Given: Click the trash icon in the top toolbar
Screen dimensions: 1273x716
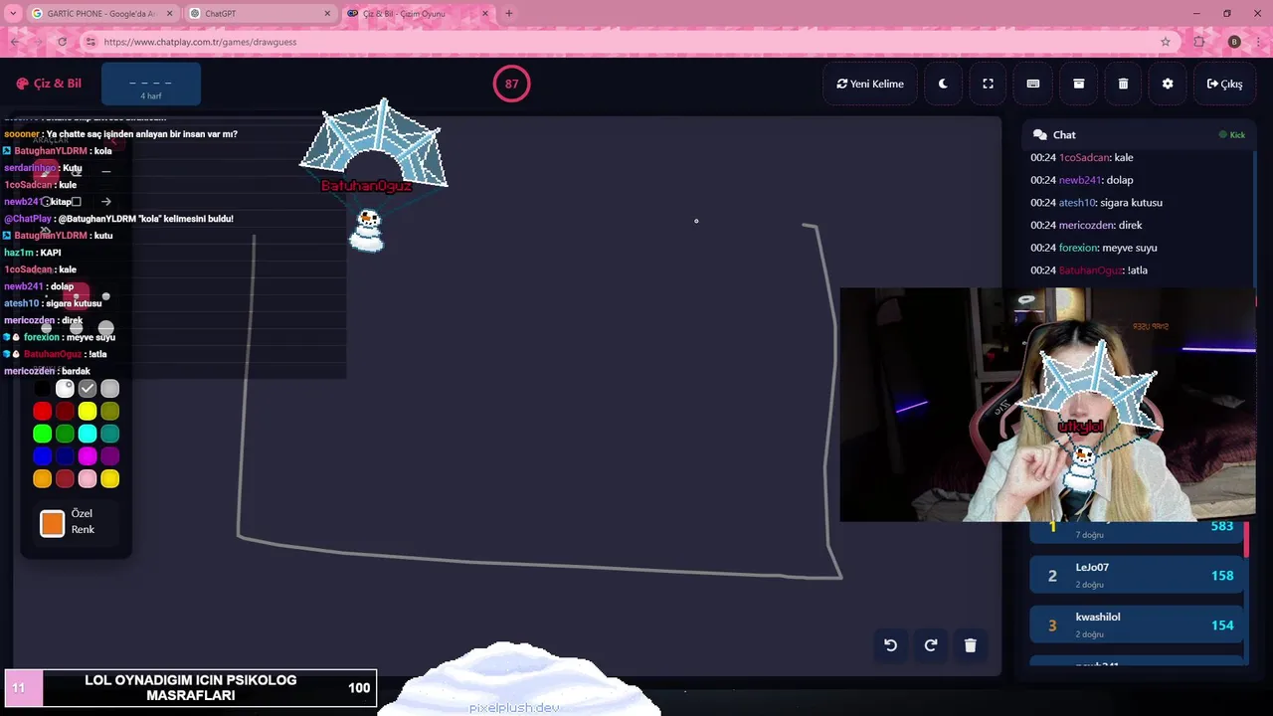Looking at the screenshot, I should click(x=1123, y=84).
